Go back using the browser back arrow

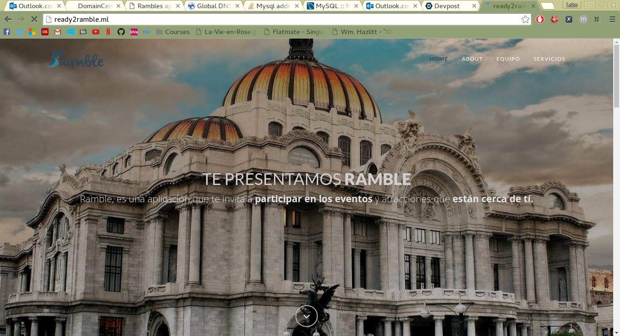tap(8, 19)
